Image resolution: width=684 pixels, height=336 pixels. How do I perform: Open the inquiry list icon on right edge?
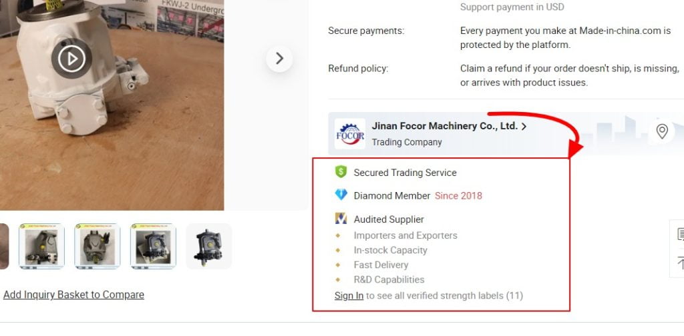click(x=681, y=234)
